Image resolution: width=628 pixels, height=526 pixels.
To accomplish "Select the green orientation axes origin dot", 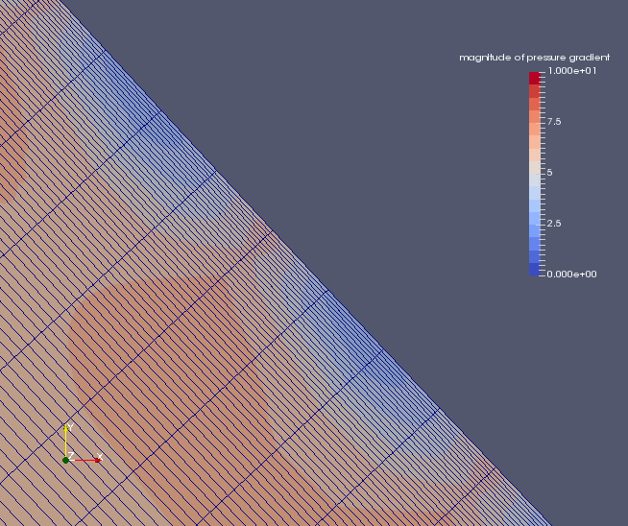I will click(x=65, y=460).
